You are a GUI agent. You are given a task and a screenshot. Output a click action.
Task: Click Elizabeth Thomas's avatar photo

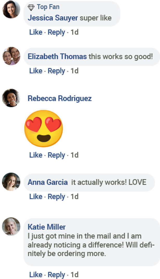click(x=11, y=56)
